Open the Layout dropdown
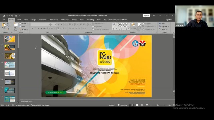Viewport: 214px width, 120px height. [23, 24]
